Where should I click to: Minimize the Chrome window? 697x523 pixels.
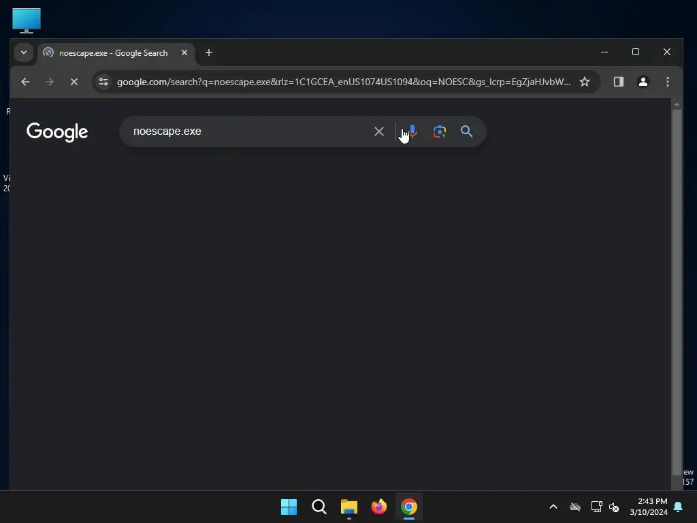pyautogui.click(x=604, y=52)
